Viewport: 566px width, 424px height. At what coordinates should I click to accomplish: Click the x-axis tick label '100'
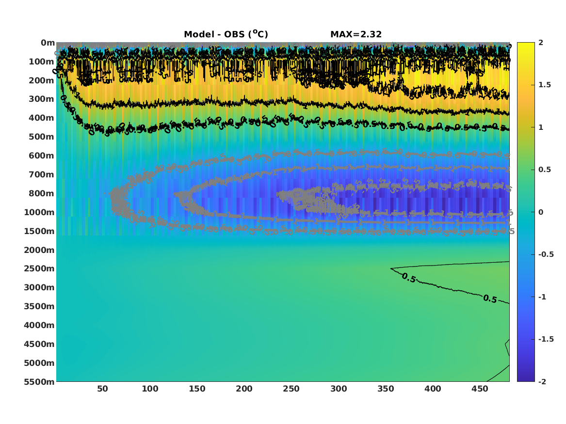pos(150,389)
